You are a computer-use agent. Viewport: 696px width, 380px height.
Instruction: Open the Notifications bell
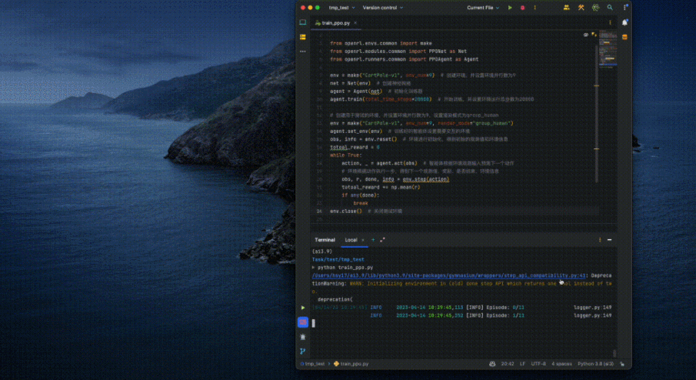(624, 22)
